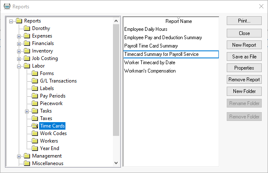Screen dimensions: 268x173
Task: Click the Forms folder icon under Labor
Action: 35,73
